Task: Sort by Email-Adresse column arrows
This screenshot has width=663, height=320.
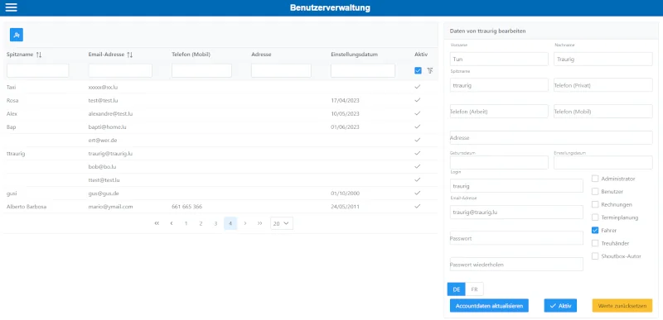Action: 130,55
